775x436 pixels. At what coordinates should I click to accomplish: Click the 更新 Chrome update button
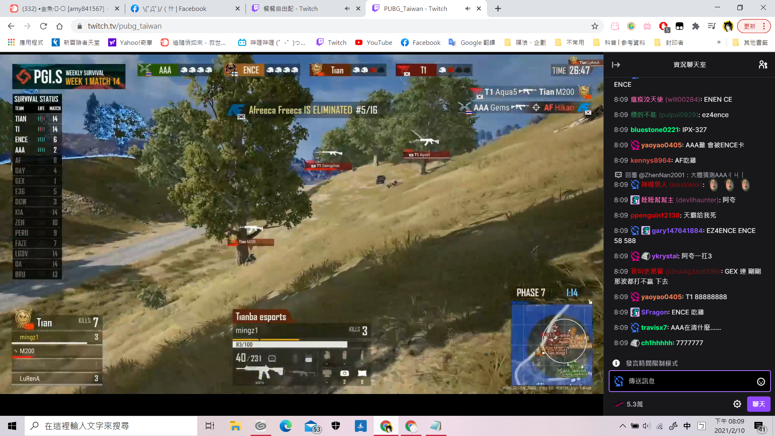coord(754,26)
